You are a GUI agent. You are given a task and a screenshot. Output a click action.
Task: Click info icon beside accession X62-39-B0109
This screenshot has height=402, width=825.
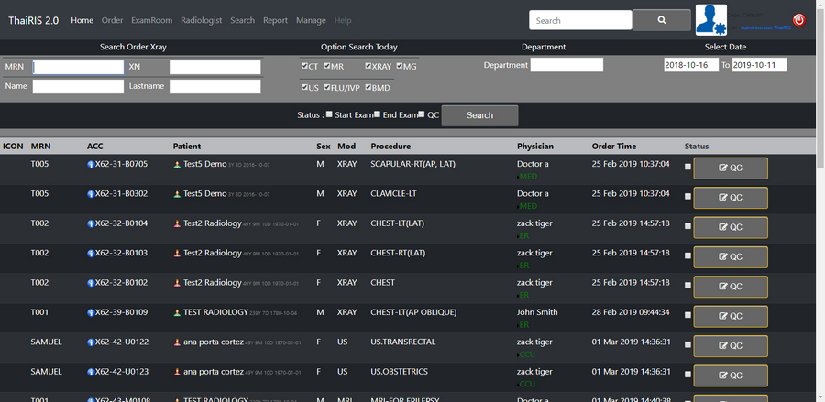point(91,313)
